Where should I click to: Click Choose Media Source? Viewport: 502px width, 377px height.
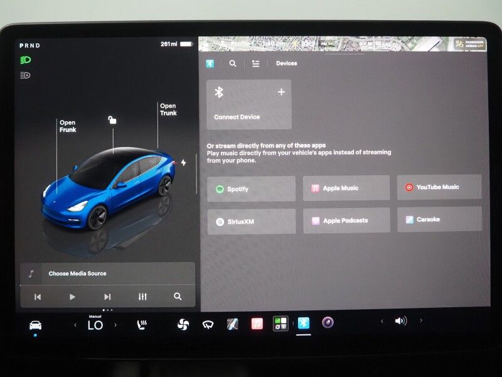point(77,273)
